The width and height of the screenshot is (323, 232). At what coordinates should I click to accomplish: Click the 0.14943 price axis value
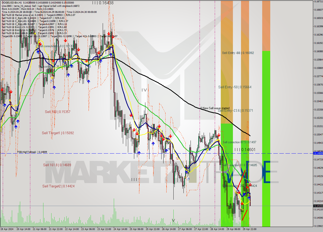(x=318, y=143)
